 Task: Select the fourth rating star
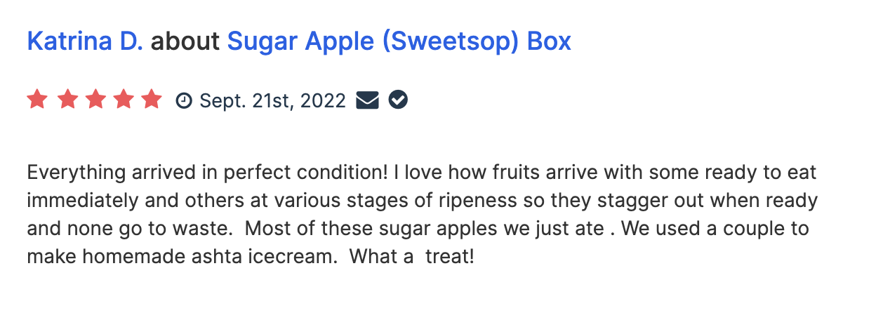(124, 100)
